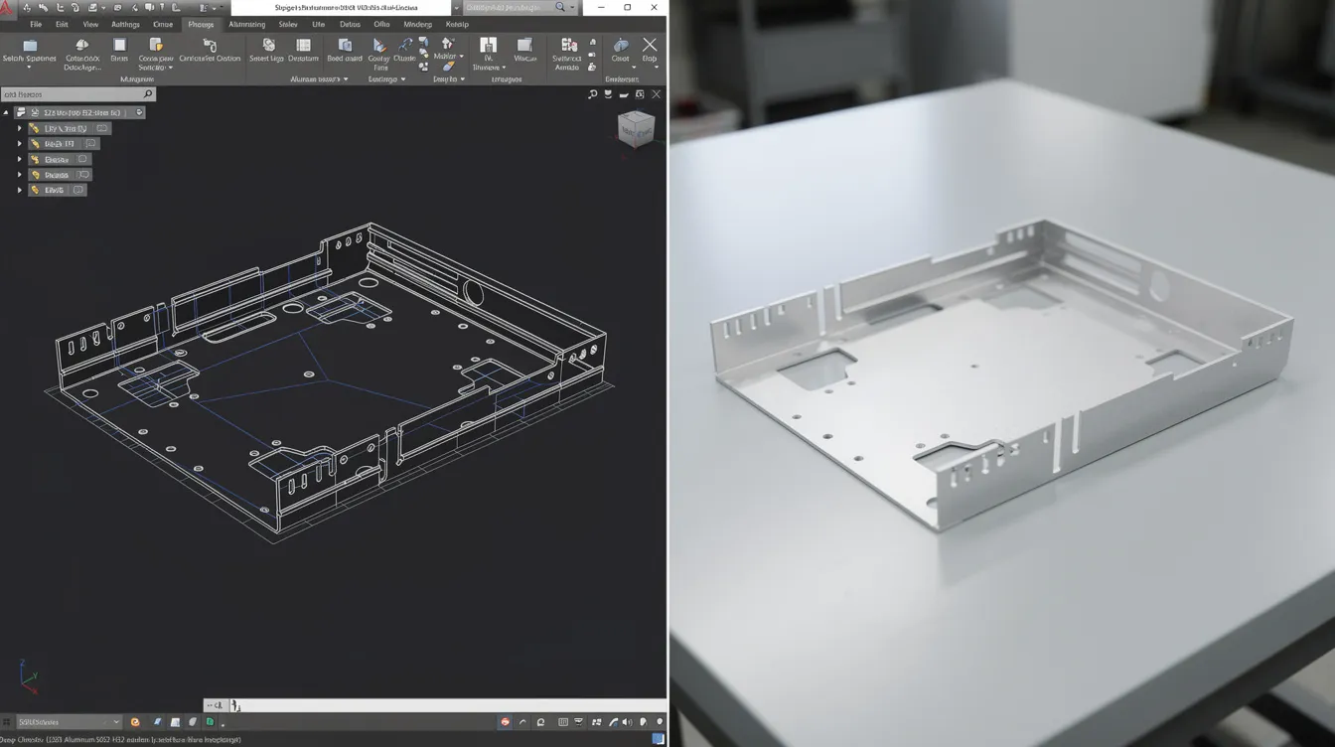The height and width of the screenshot is (747, 1335).
Task: Open the Edit menu next to File
Action: (x=63, y=24)
